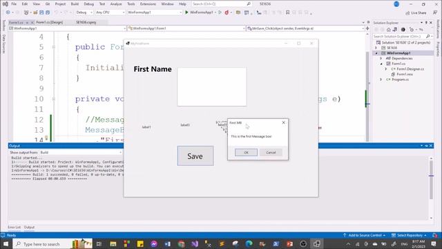Viewport: 442px width, 249px height.
Task: Open the Toolbox side tab
Action: tap(4, 26)
